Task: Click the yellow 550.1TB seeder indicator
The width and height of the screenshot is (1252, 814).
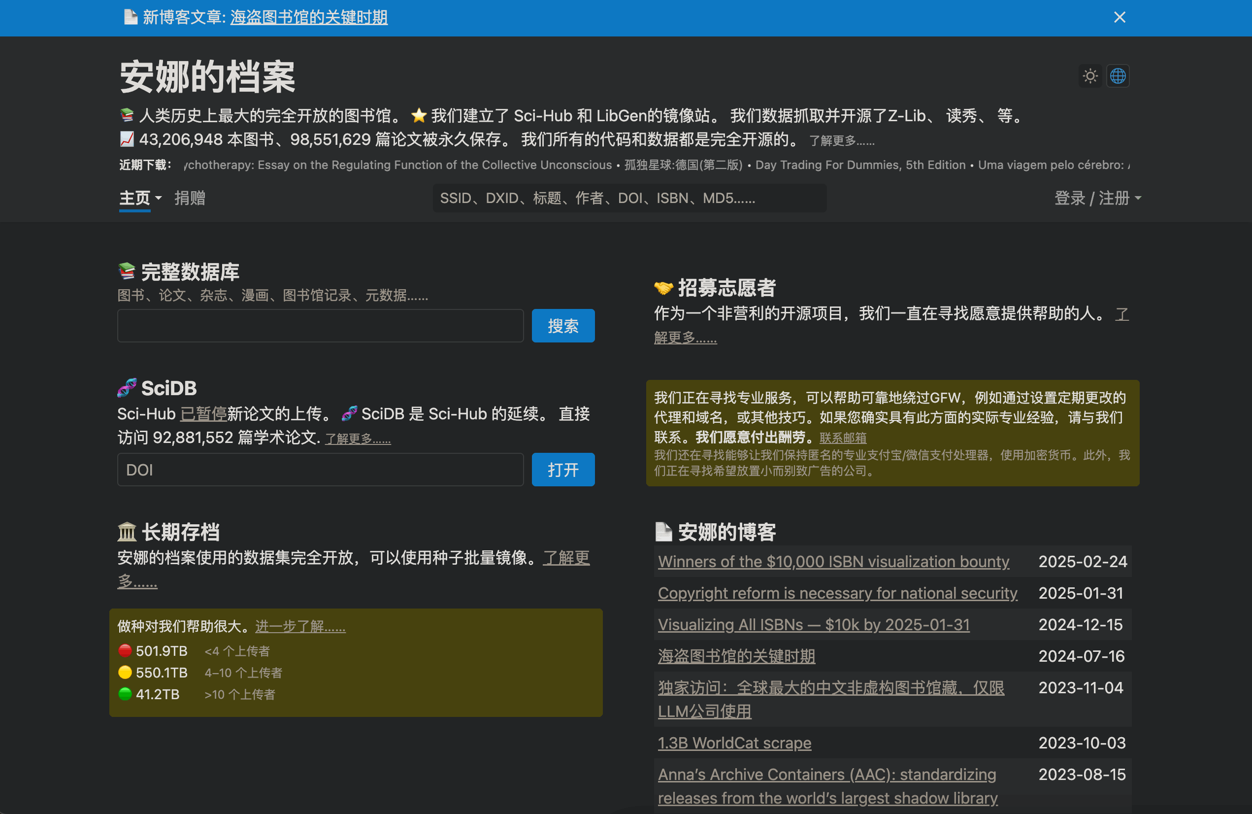Action: 125,672
